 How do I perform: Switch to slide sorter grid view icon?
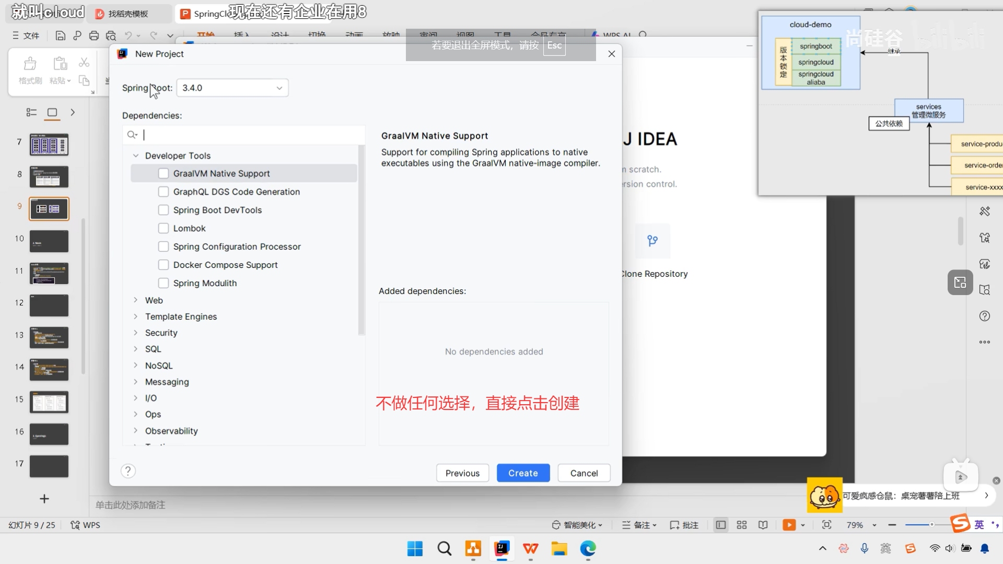point(742,525)
